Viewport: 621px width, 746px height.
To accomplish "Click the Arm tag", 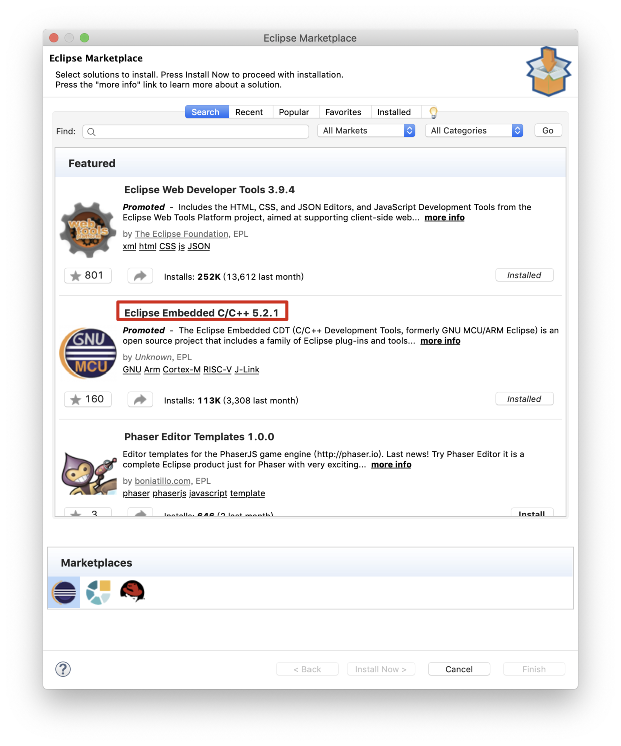I will (x=152, y=370).
